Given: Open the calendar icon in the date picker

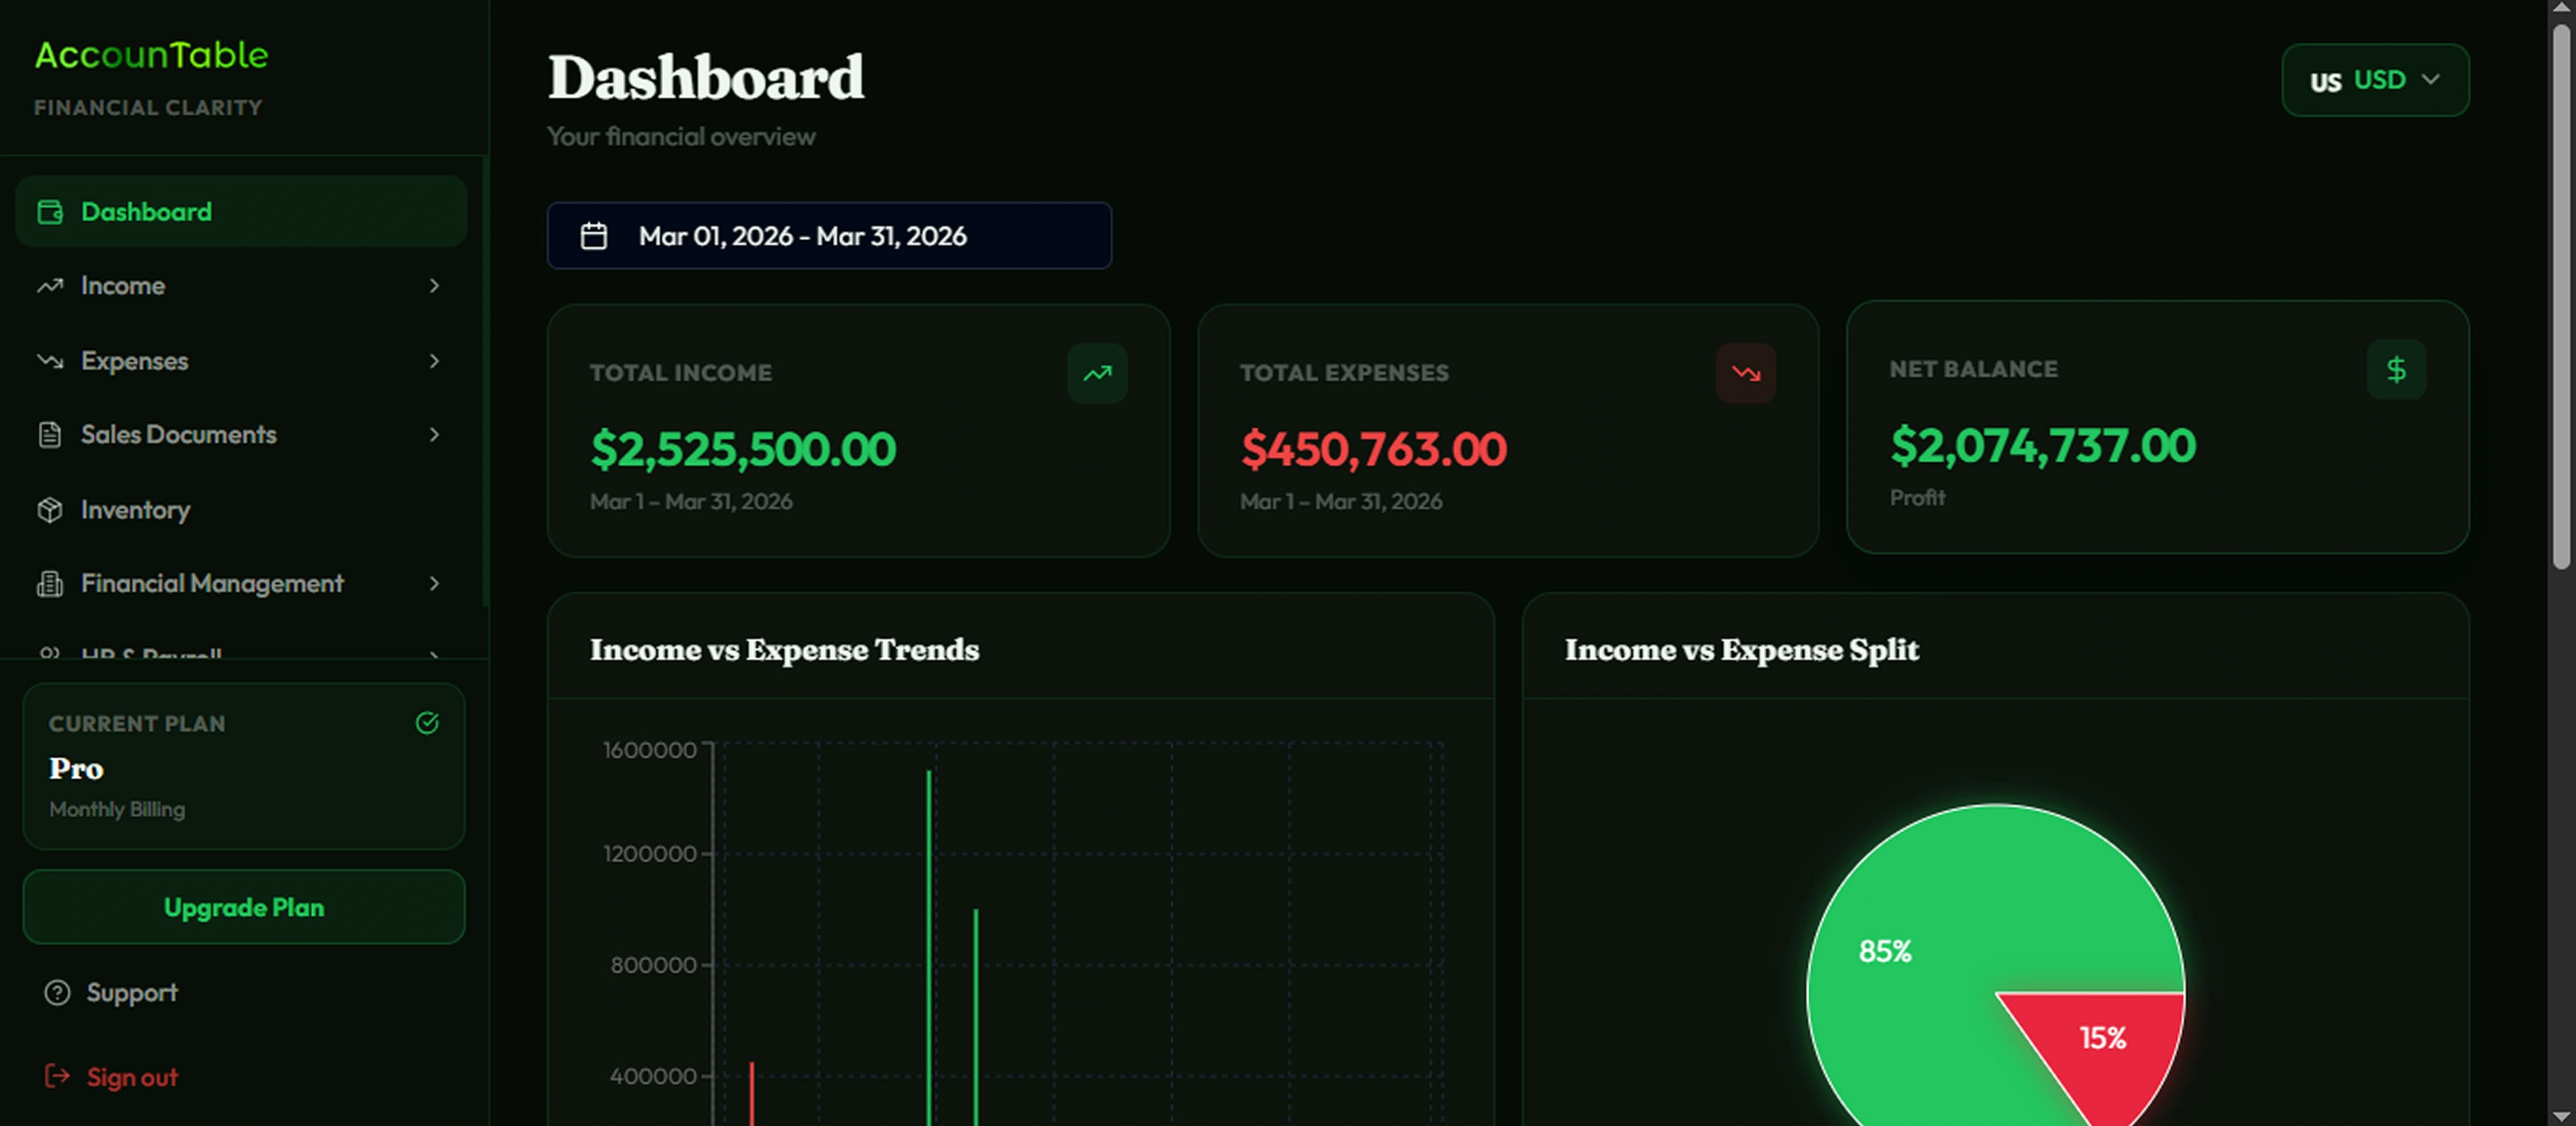Looking at the screenshot, I should pos(593,235).
